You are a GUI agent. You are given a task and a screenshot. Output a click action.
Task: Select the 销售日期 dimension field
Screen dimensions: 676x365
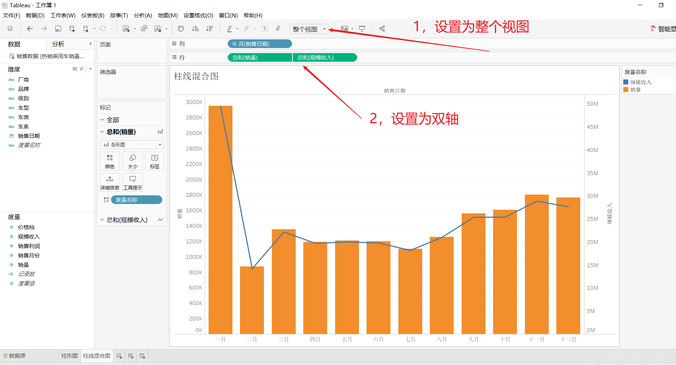pyautogui.click(x=29, y=136)
